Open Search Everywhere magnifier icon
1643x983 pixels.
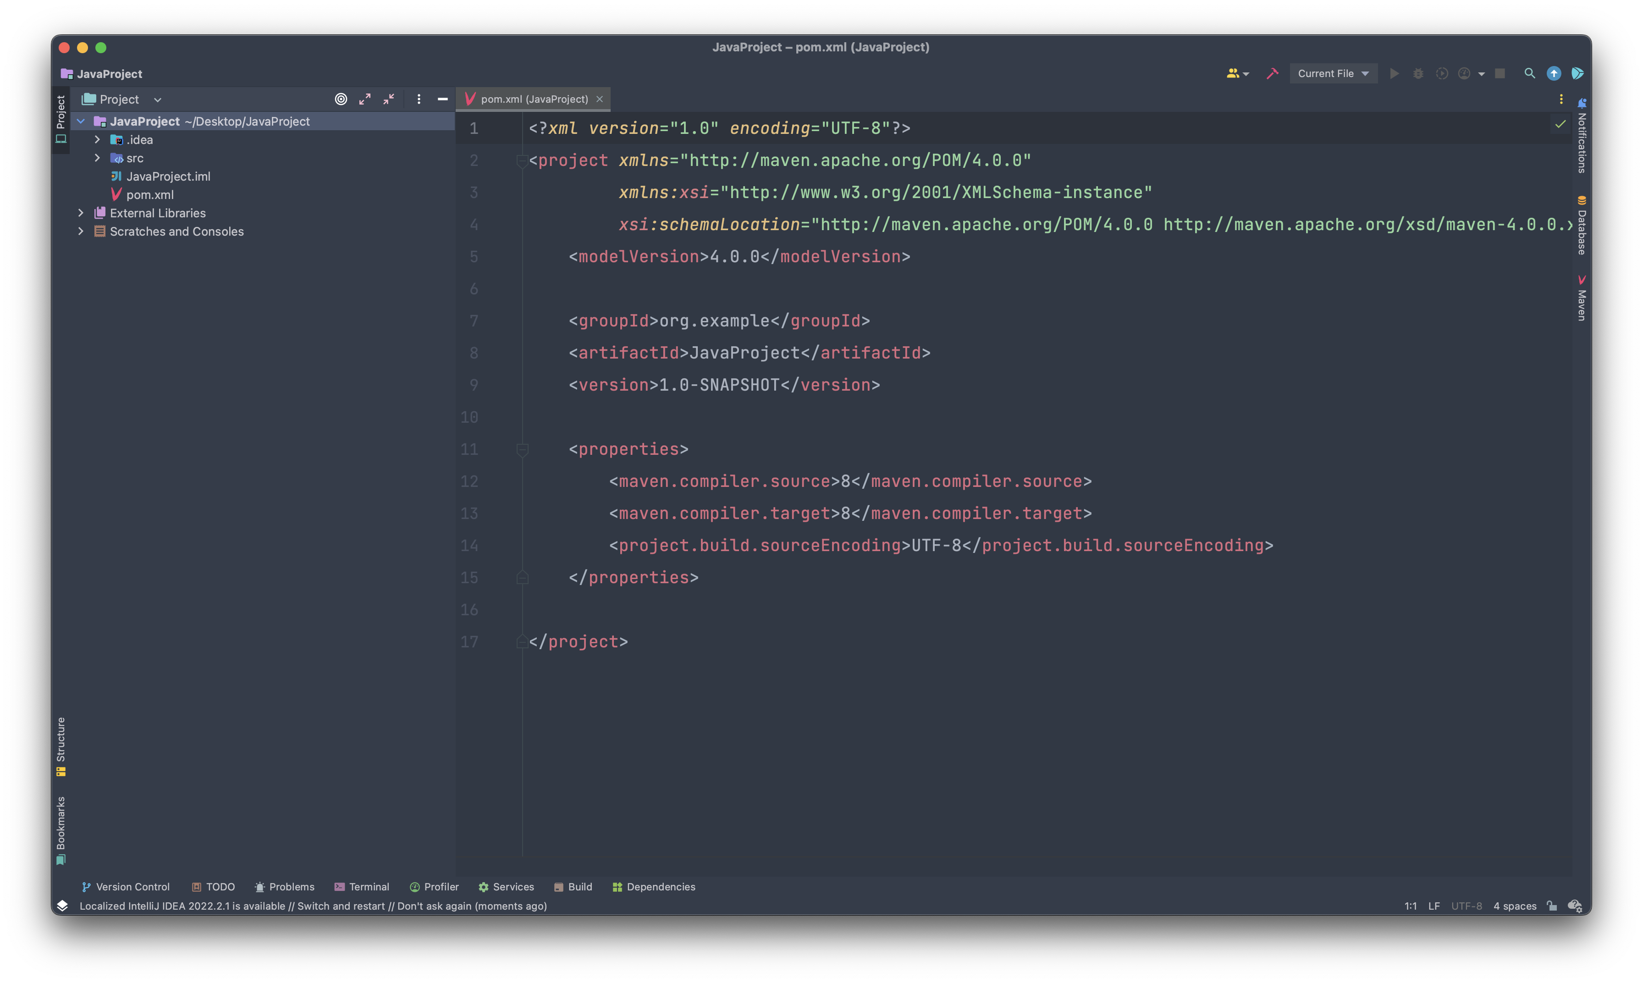(1529, 73)
